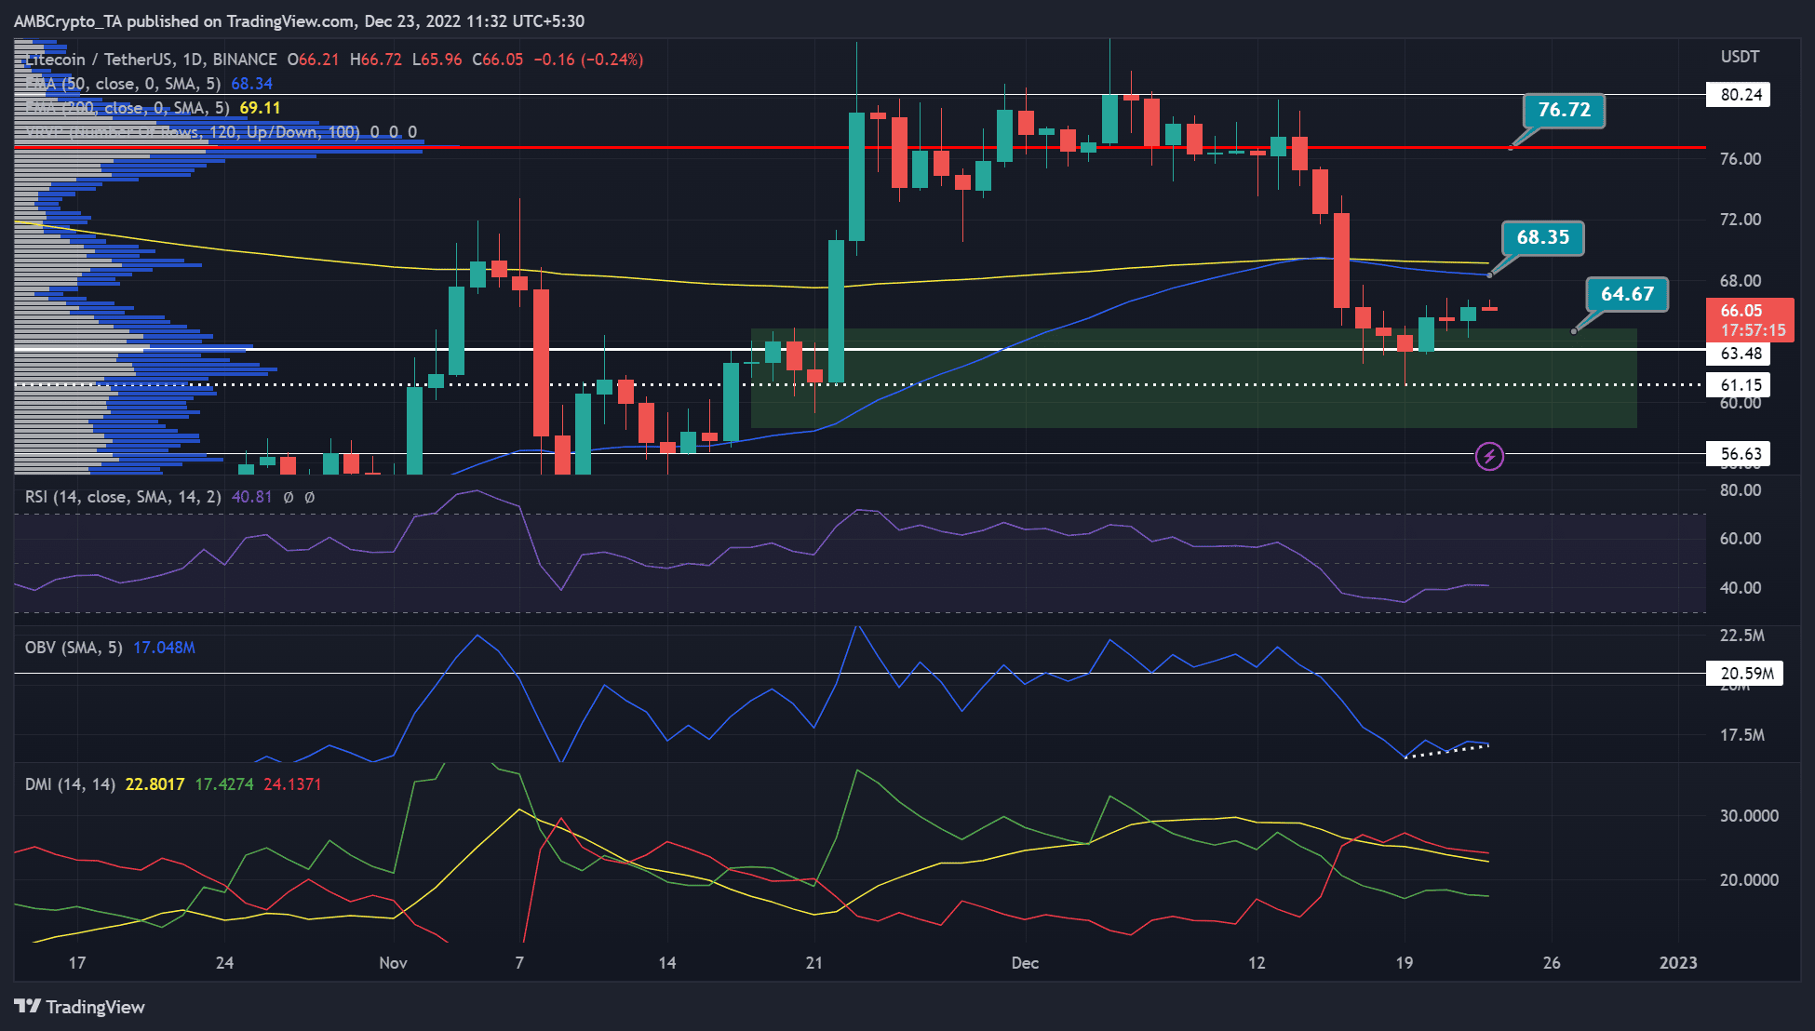Click the OBV value 17.048M
The image size is (1815, 1031).
pos(164,648)
